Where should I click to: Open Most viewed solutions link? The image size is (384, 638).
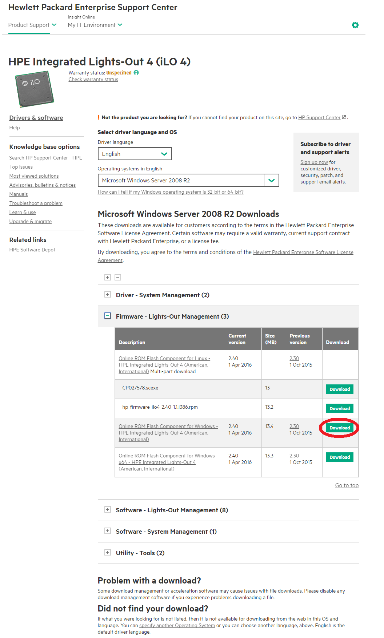(34, 176)
